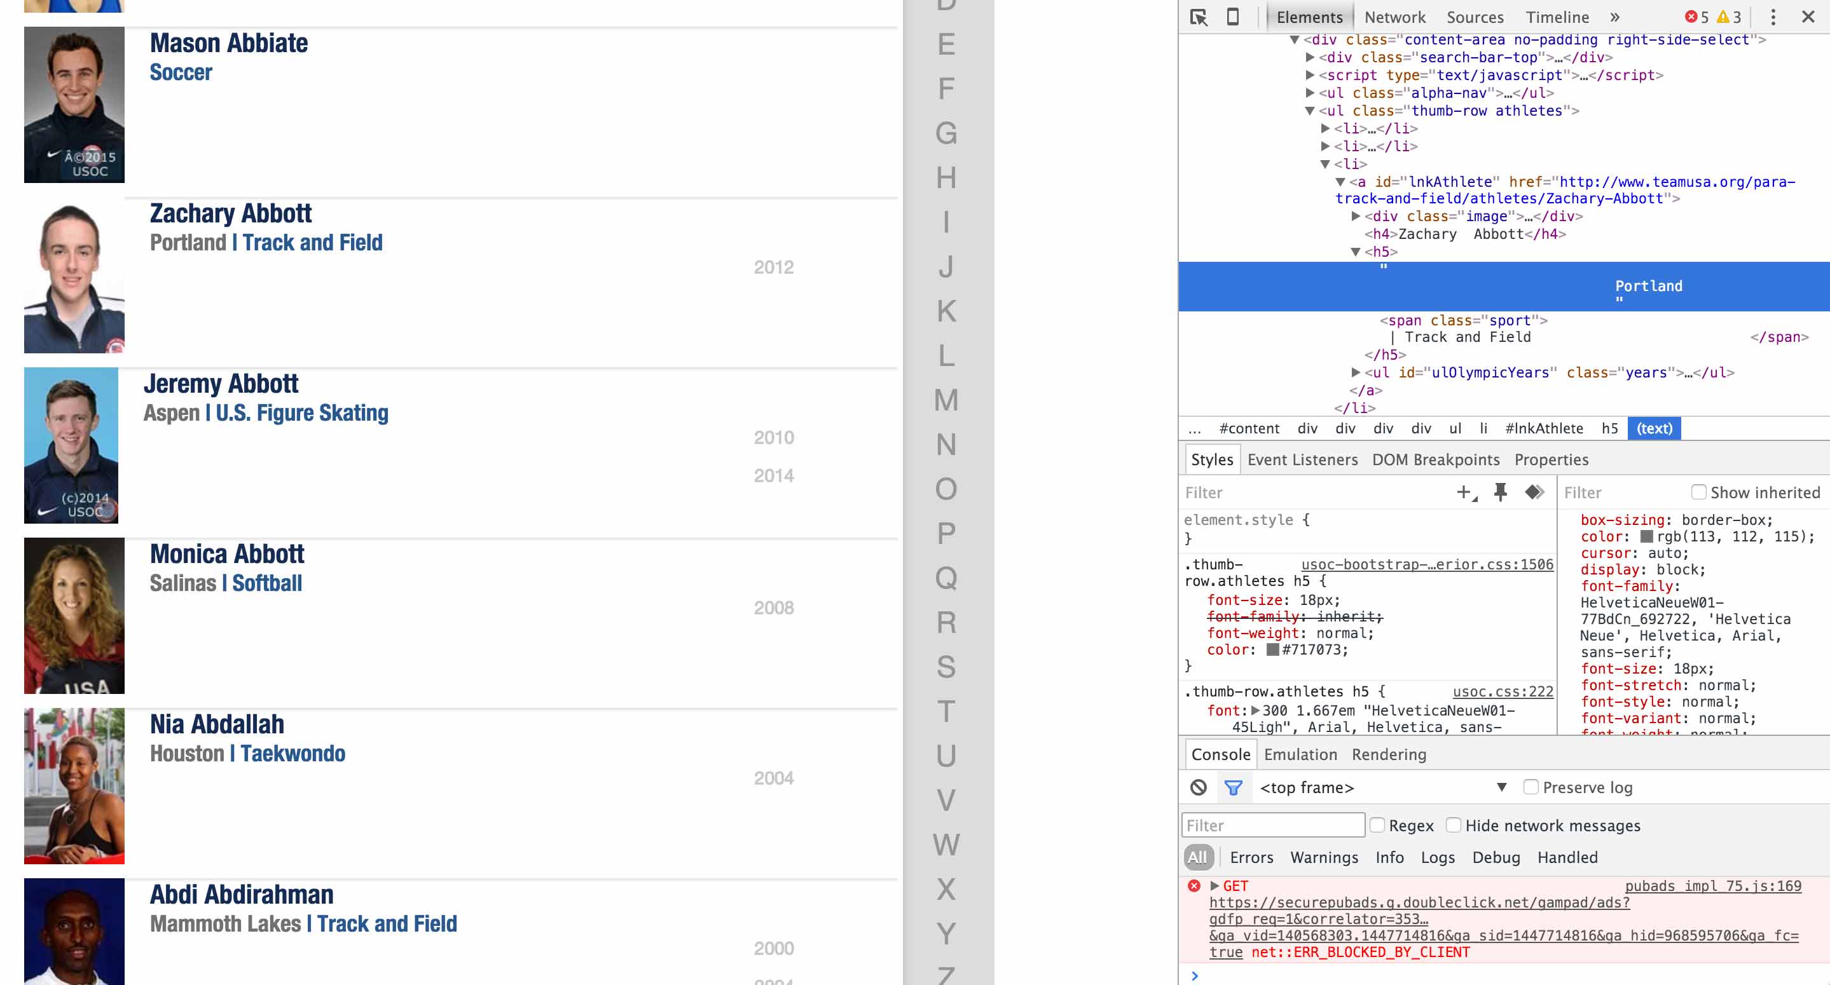Open pubads_impl_75.js:169 source link

point(1713,886)
